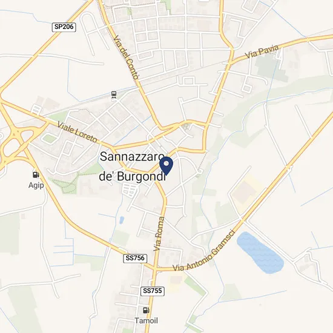Click the Agip station name label
Screen dimensions: 333x333
click(x=36, y=185)
